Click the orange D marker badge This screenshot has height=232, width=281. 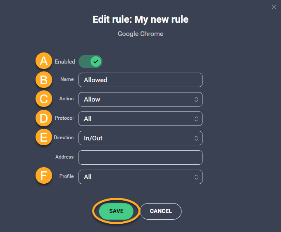(44, 118)
